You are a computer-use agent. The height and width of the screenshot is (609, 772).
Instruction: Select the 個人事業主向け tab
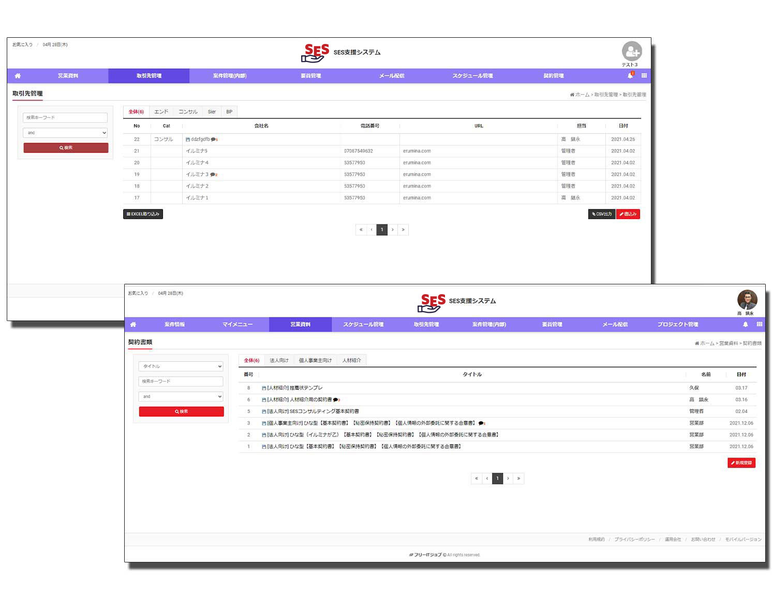coord(315,360)
